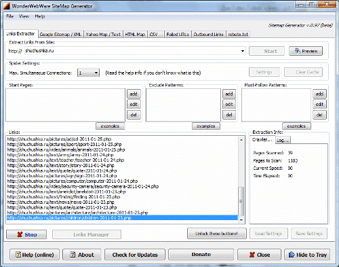Click the red X Stop button

pyautogui.click(x=26, y=234)
